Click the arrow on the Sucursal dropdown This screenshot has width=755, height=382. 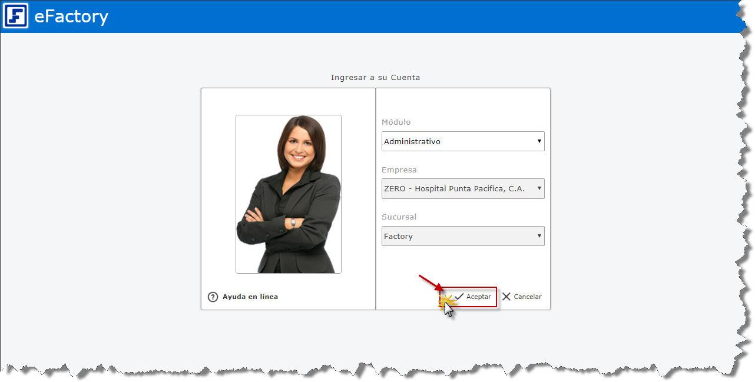point(539,236)
